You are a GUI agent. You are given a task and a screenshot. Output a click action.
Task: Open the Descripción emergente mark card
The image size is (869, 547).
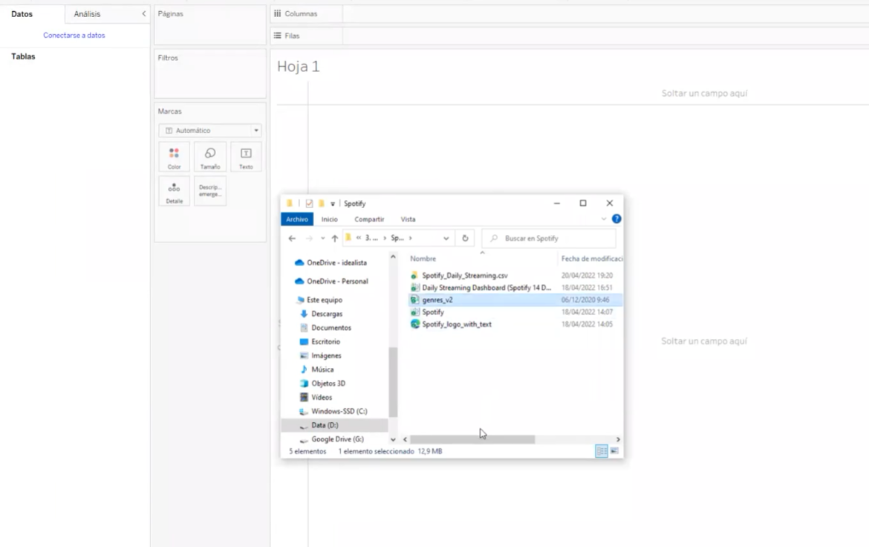210,192
